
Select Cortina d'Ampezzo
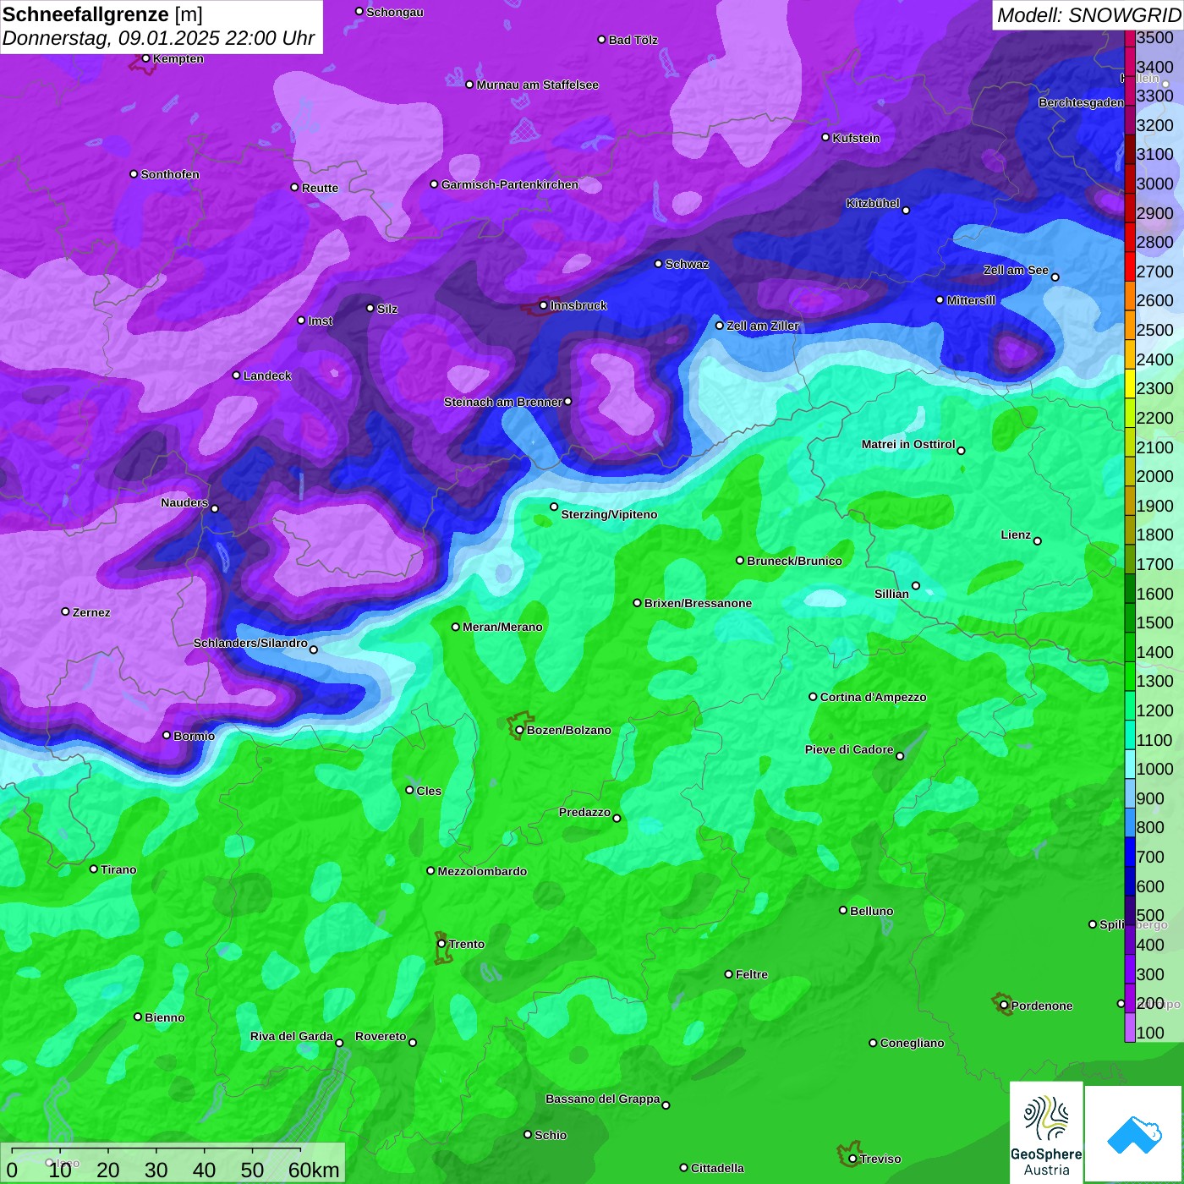873,697
